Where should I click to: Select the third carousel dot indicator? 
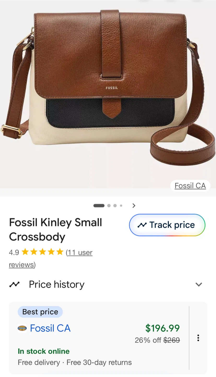(x=115, y=206)
